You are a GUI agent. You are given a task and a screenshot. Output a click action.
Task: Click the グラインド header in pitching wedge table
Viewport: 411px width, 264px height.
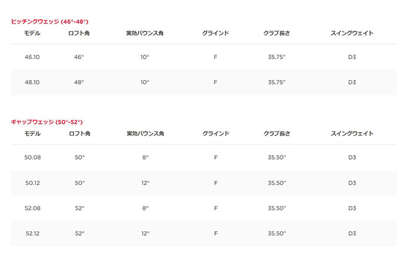point(215,33)
